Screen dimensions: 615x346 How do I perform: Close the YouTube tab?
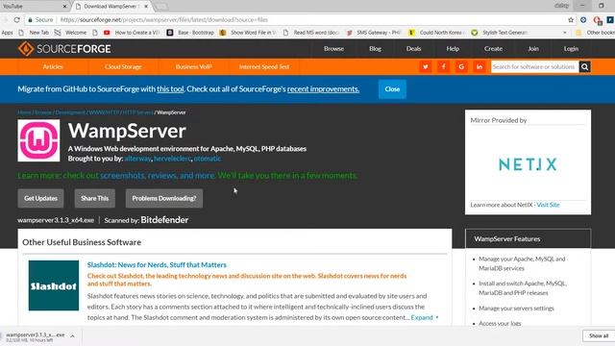point(64,7)
